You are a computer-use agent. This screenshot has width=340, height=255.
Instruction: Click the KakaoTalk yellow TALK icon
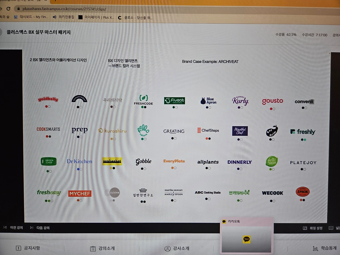pos(246,239)
